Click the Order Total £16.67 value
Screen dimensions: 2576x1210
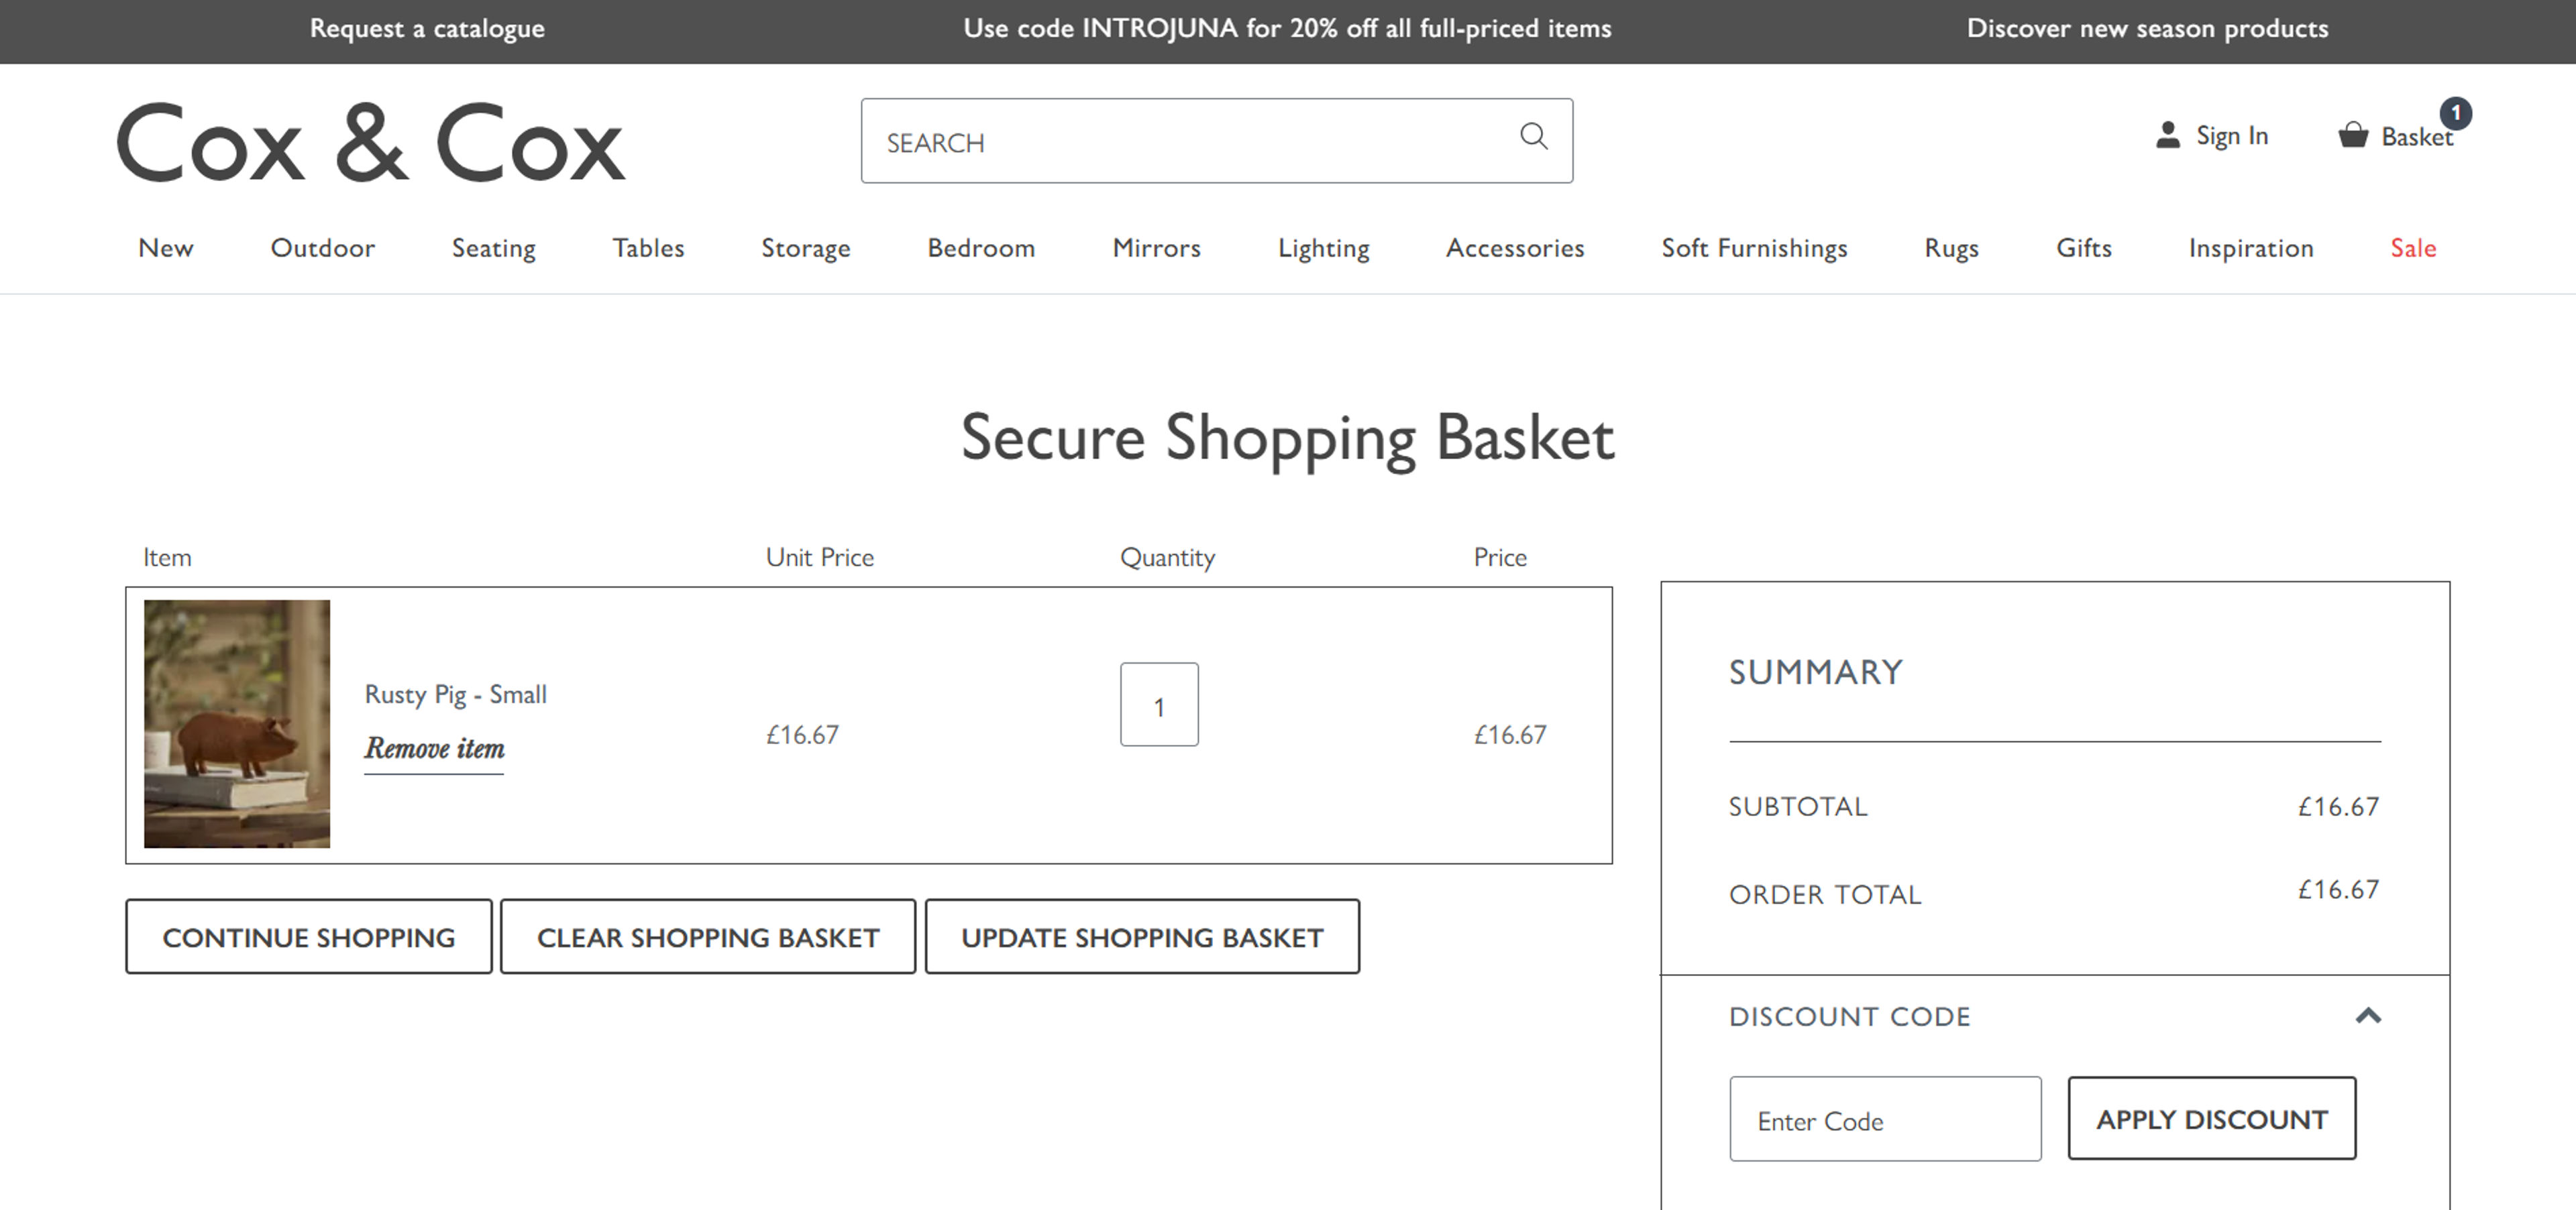tap(2338, 890)
